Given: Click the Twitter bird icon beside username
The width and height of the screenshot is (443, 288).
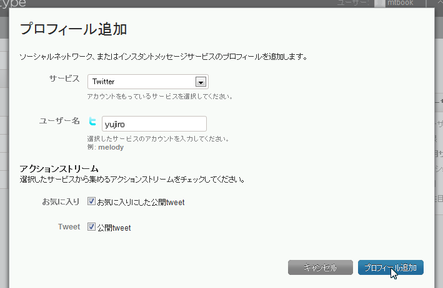Looking at the screenshot, I should 92,121.
